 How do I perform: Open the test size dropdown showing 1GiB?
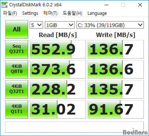[x=60, y=25]
